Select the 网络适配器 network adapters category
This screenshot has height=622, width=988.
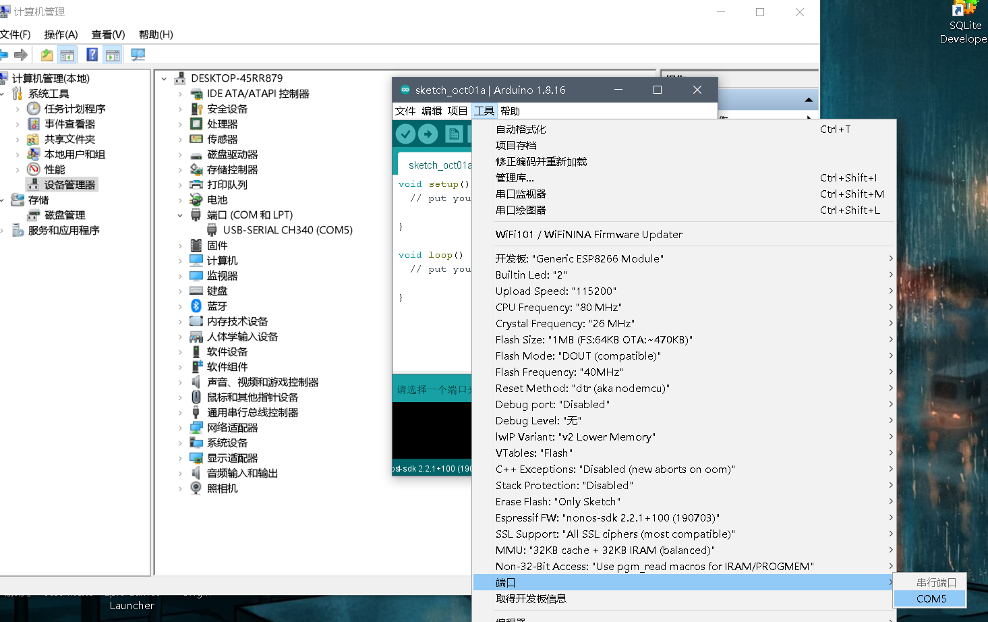233,428
